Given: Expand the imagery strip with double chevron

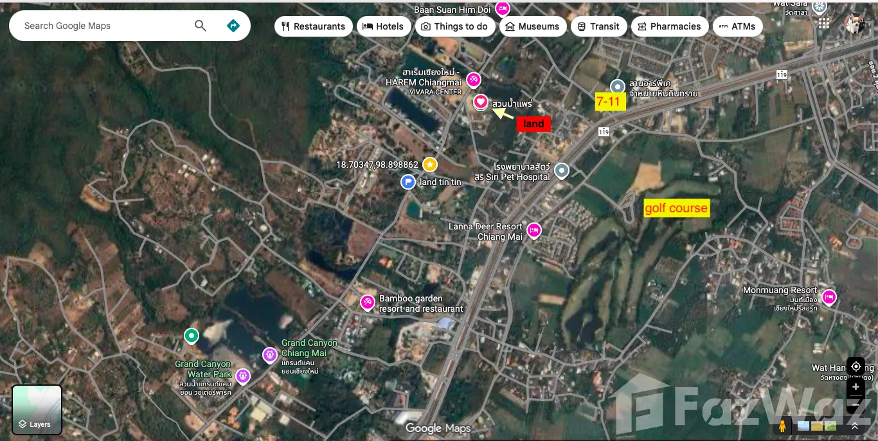Looking at the screenshot, I should [x=855, y=426].
